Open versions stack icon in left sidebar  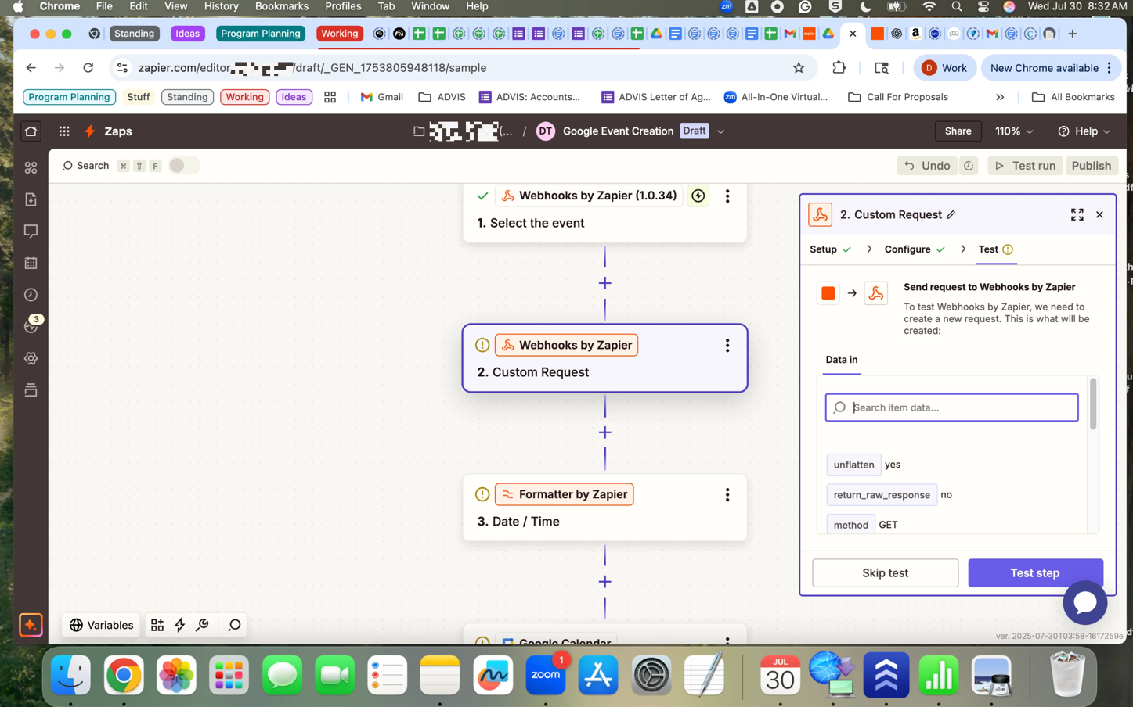[31, 390]
